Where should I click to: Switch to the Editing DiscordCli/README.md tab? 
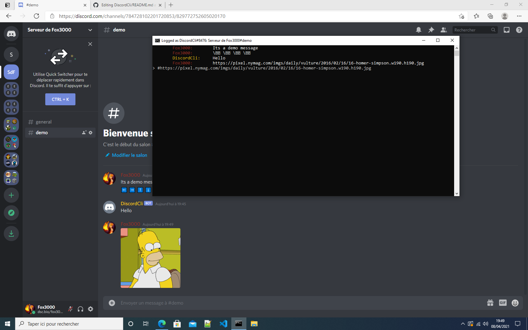point(126,5)
